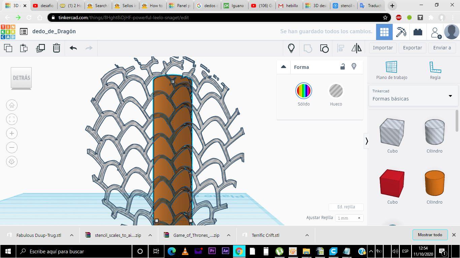Click the Duplicate and repeat icon
Image resolution: width=460 pixels, height=258 pixels.
pyautogui.click(x=40, y=48)
